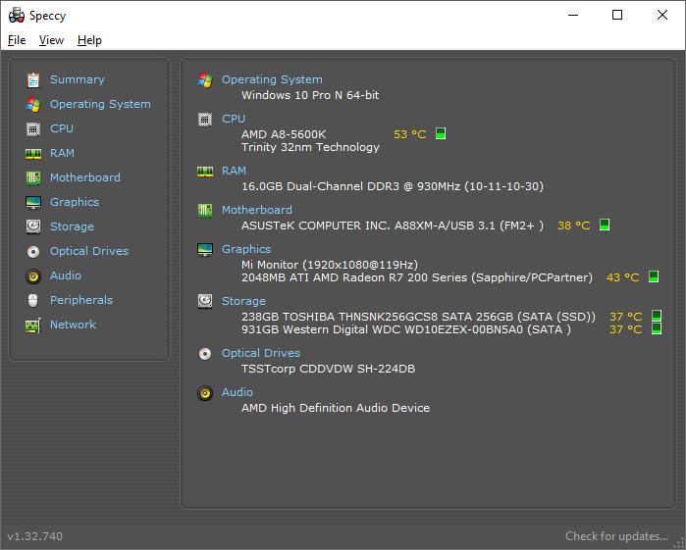
Task: Click the Check for updates link
Action: coord(616,536)
